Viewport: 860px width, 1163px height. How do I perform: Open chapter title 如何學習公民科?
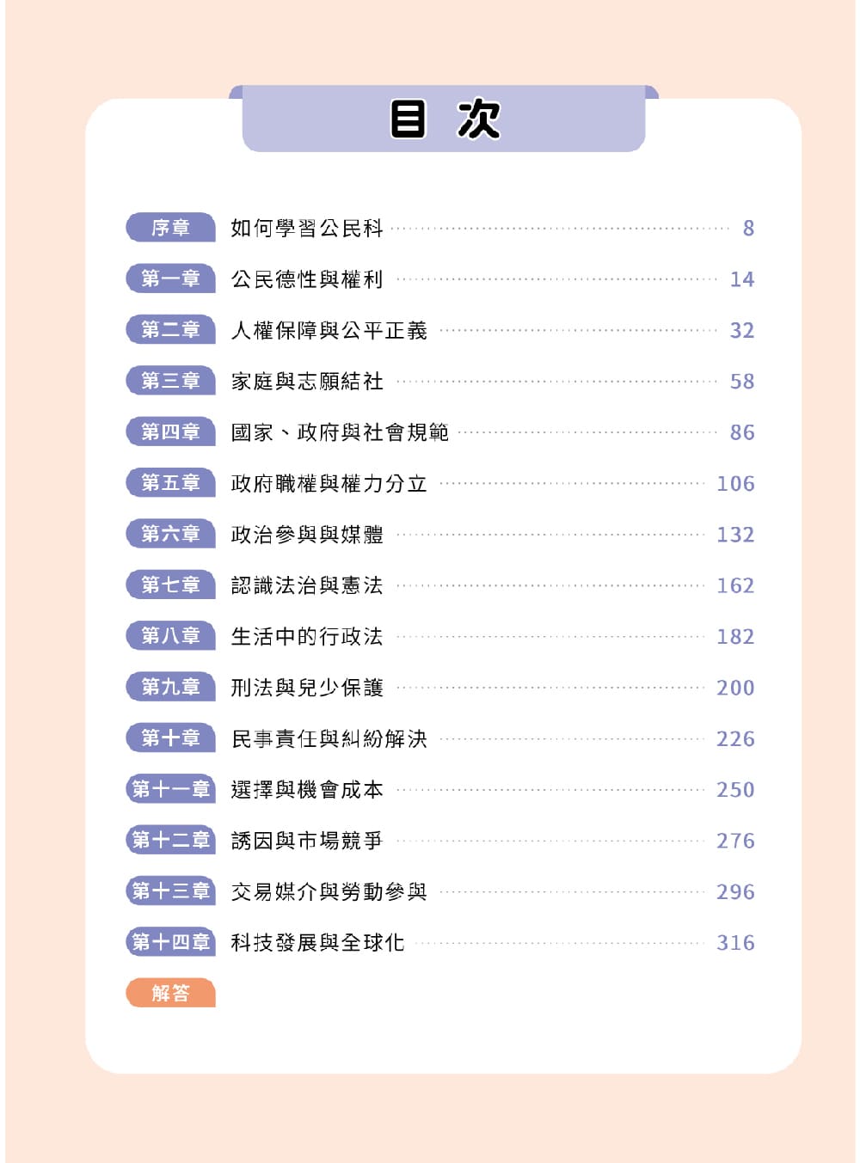pyautogui.click(x=306, y=228)
